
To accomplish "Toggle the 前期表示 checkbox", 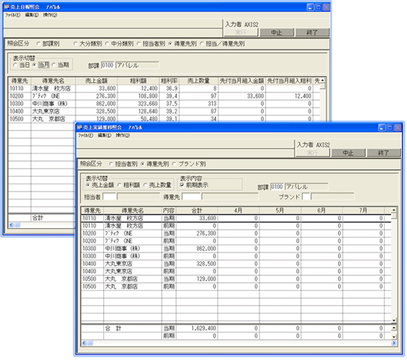I will tap(183, 185).
